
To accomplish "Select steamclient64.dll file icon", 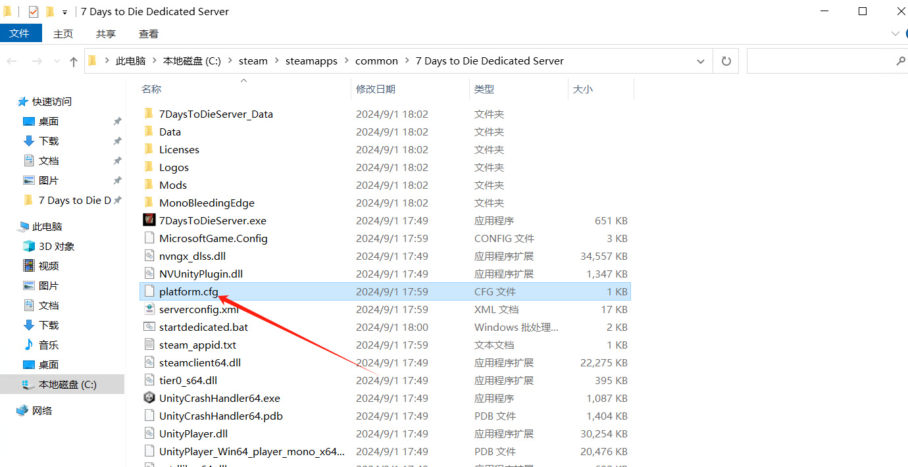I will (x=149, y=362).
